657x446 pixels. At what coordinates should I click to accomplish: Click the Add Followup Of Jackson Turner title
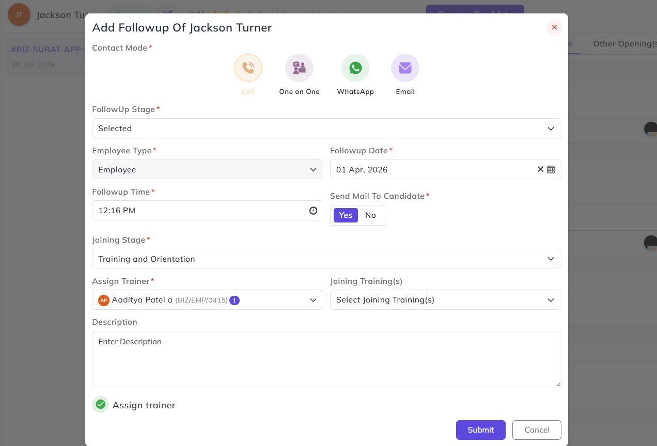(182, 27)
